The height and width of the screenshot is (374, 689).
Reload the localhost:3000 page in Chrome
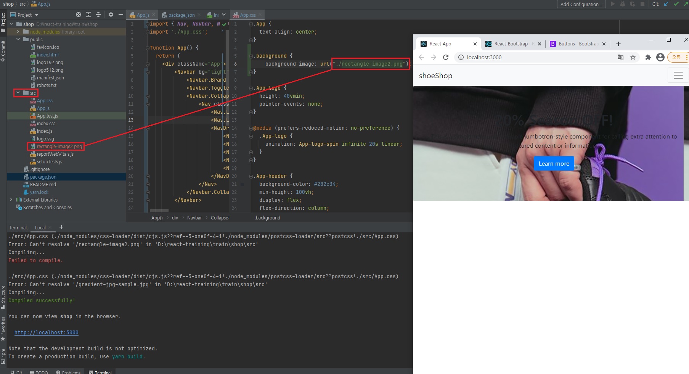click(x=446, y=57)
